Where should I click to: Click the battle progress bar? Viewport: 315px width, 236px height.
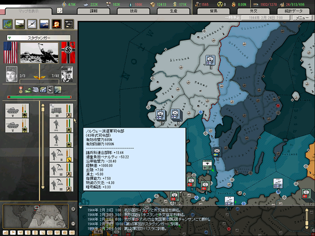coord(39,97)
